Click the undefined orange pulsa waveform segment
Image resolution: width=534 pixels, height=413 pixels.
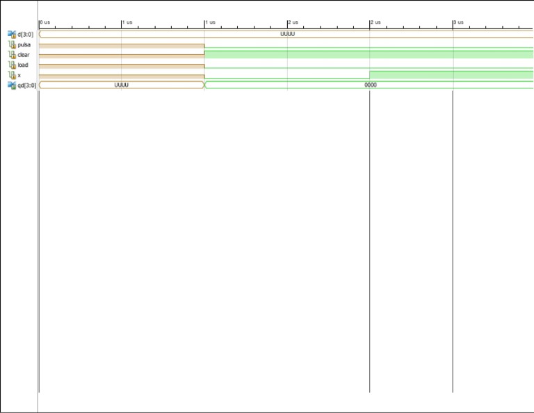pos(122,46)
